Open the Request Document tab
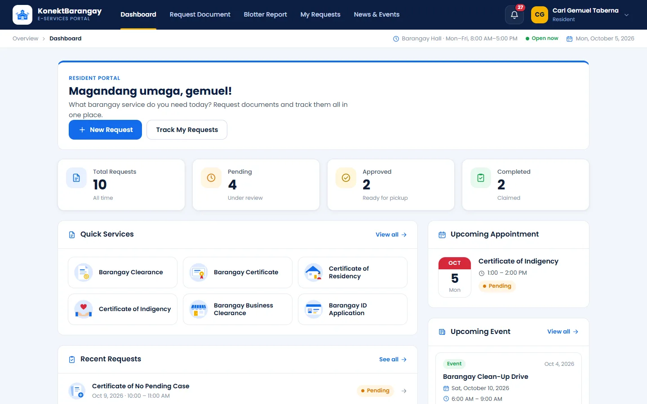The height and width of the screenshot is (404, 647). [200, 14]
